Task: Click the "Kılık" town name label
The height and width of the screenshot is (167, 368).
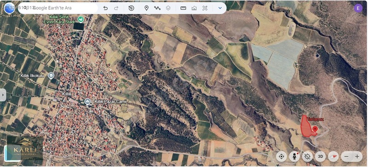Action: 67,94
